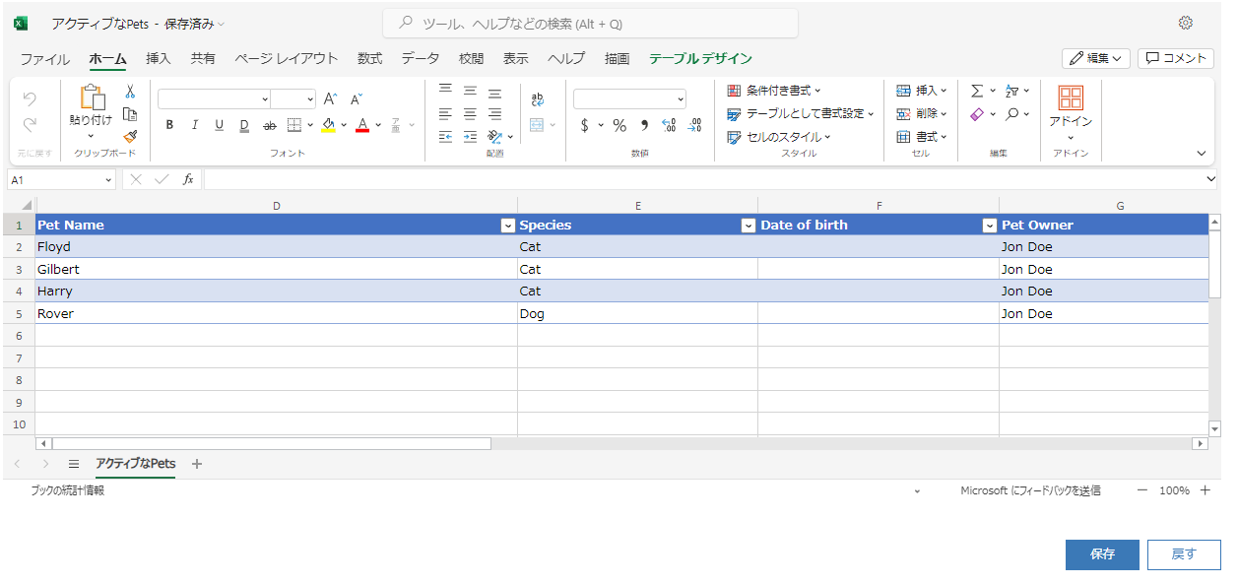Click the Paste clipboard icon
Screen dimensions: 1238x584
click(92, 97)
